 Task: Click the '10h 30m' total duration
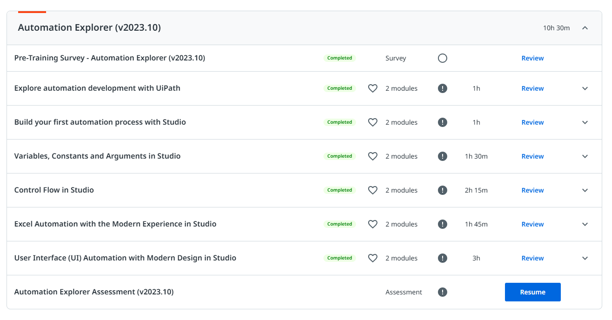tap(556, 28)
